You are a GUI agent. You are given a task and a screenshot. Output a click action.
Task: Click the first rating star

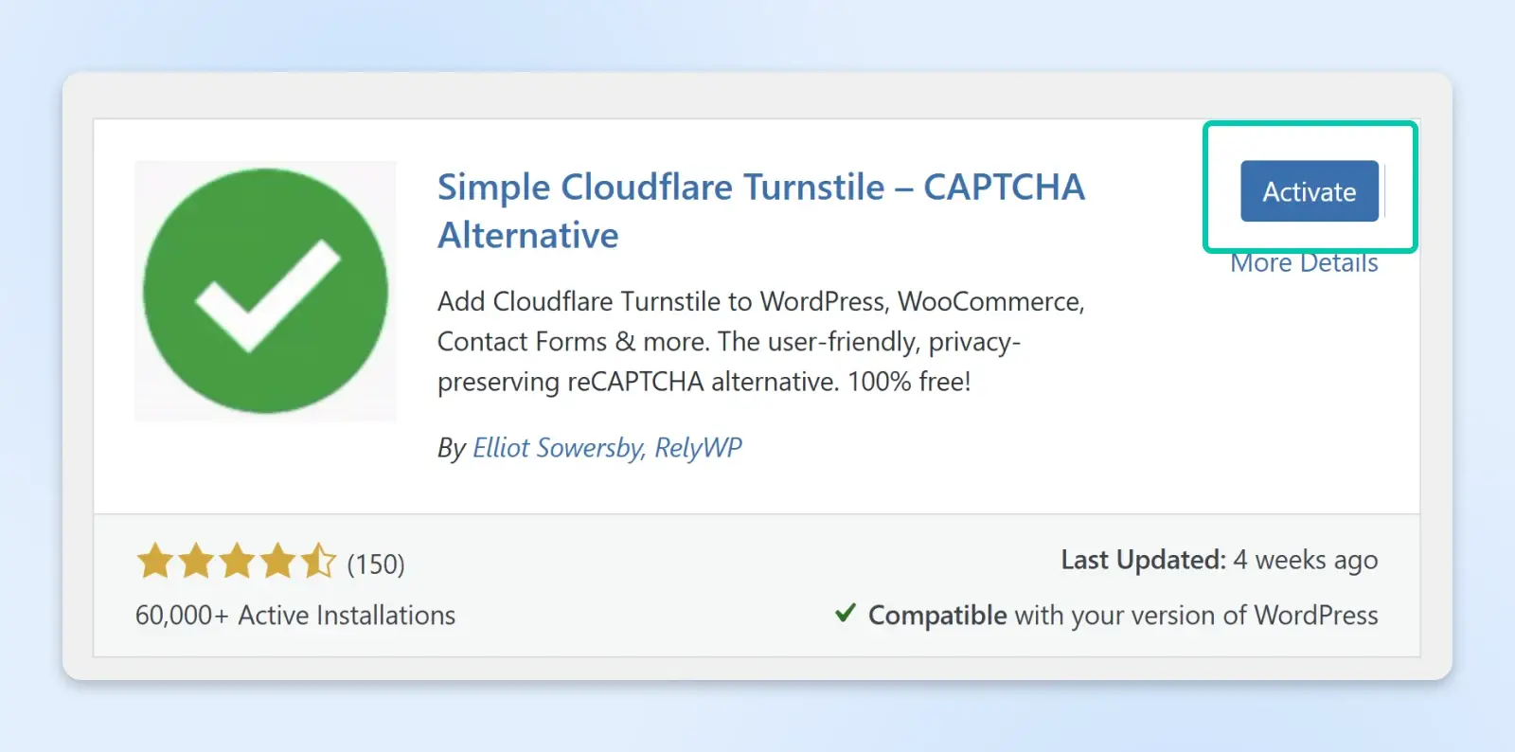coord(155,562)
